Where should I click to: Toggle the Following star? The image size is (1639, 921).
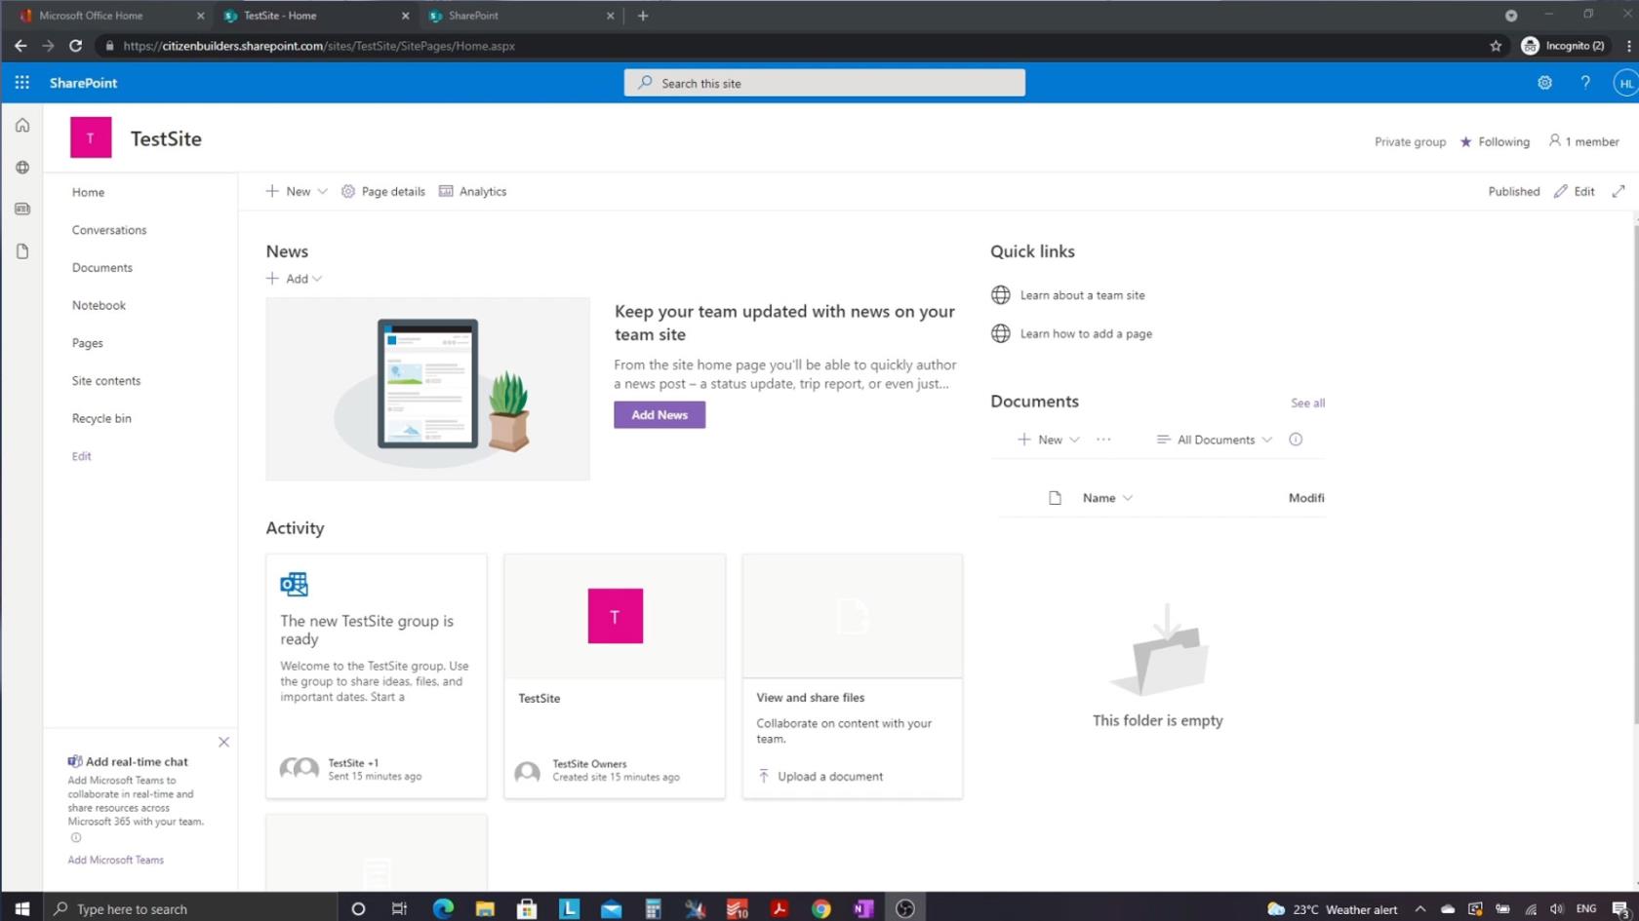tap(1465, 142)
